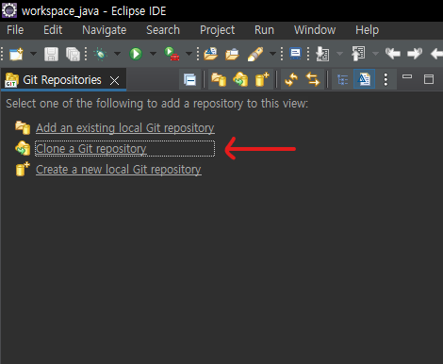Click icon beside Clone a Git repository
The width and height of the screenshot is (443, 364).
click(23, 148)
